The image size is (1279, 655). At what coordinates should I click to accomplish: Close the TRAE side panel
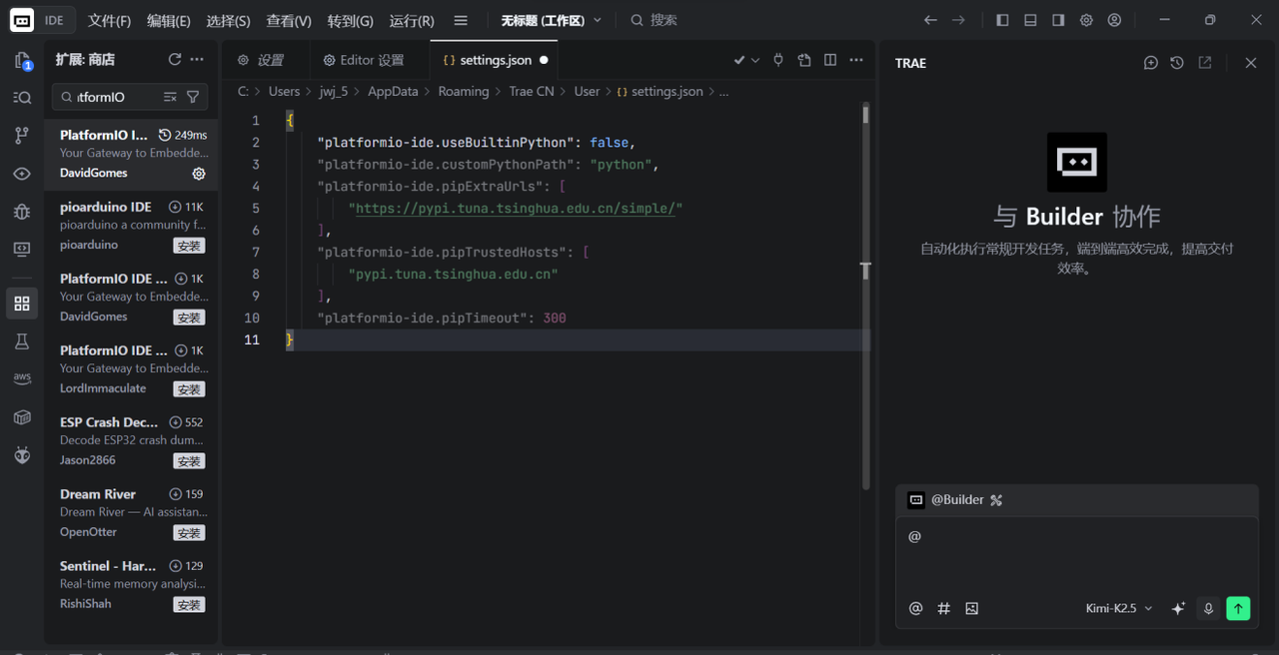pyautogui.click(x=1251, y=63)
